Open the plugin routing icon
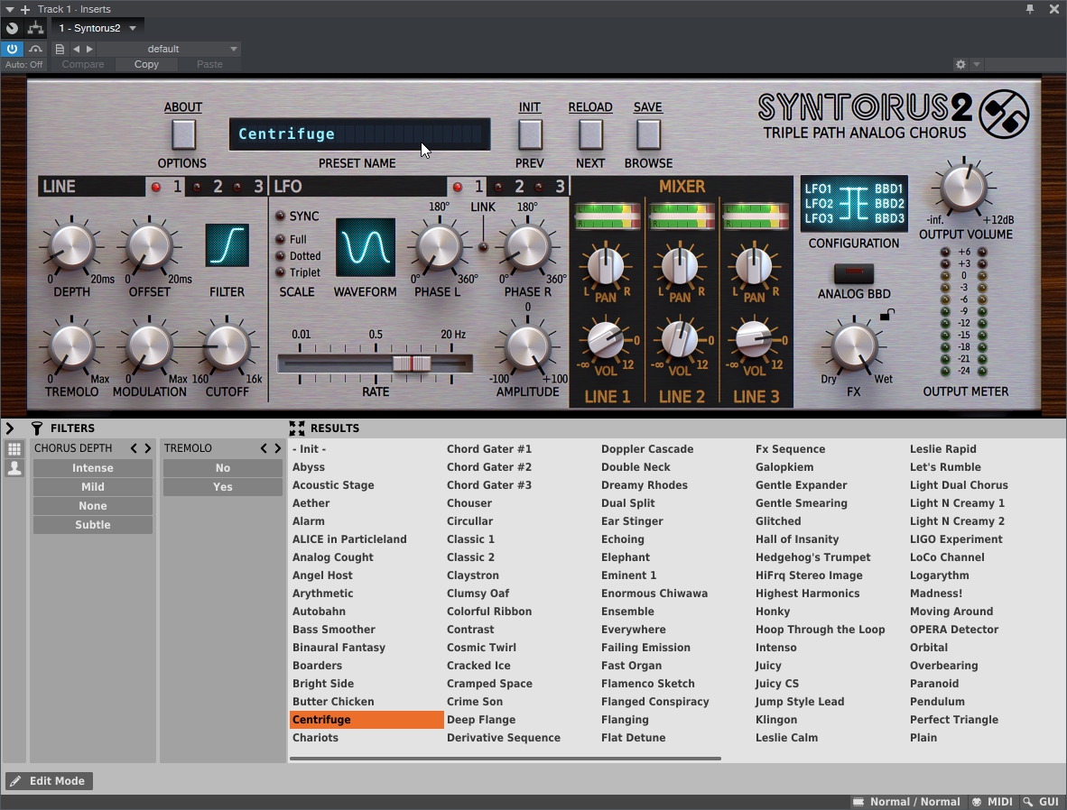The height and width of the screenshot is (810, 1067). 35,28
